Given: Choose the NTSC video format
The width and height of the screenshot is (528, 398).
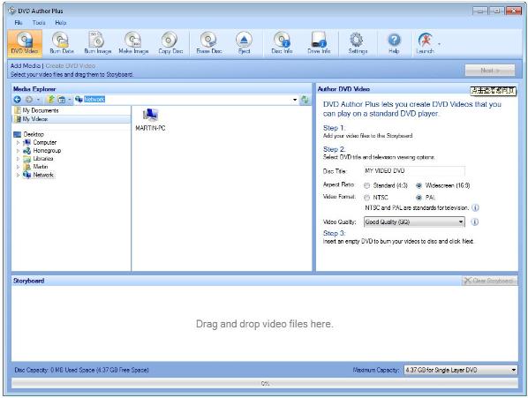Looking at the screenshot, I should click(x=366, y=198).
